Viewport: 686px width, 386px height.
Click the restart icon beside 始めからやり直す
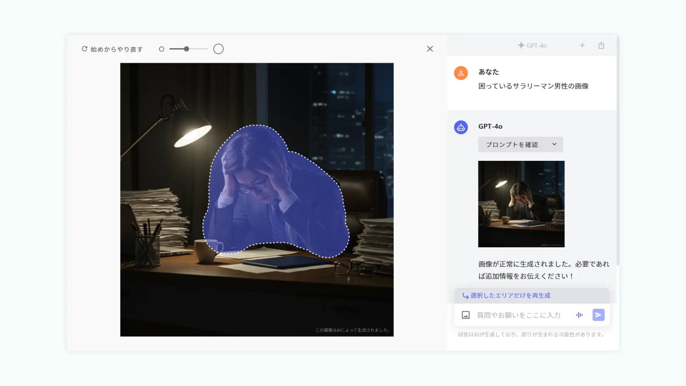(84, 49)
